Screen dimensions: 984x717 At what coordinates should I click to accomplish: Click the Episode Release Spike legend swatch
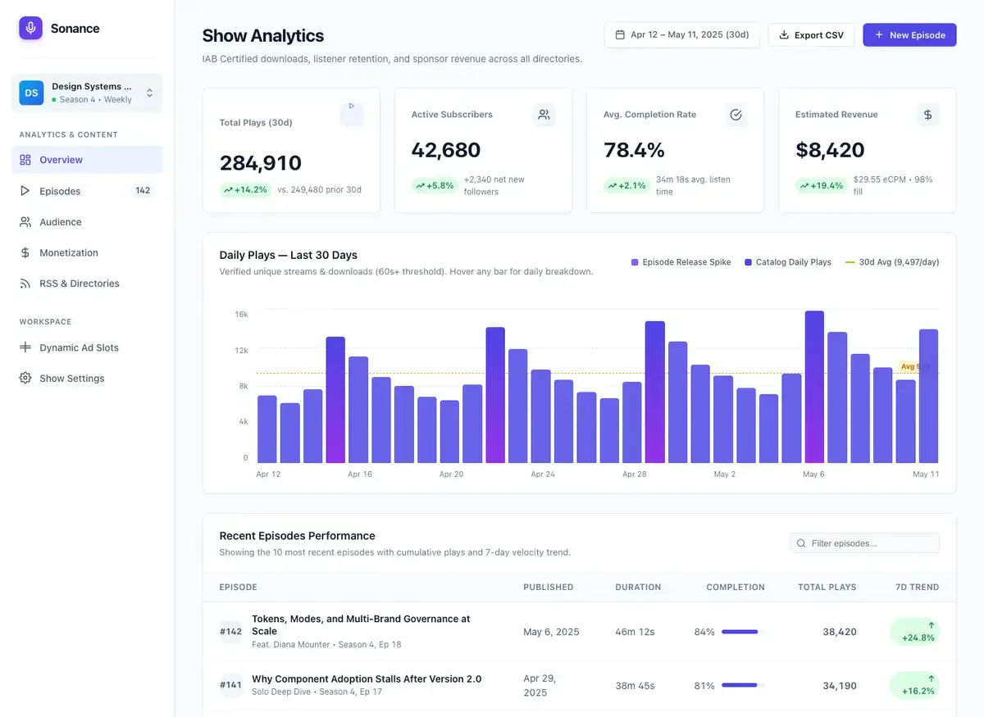point(635,262)
